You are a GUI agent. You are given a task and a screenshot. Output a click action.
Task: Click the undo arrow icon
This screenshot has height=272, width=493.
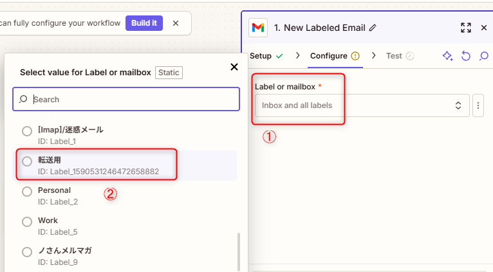pyautogui.click(x=466, y=56)
